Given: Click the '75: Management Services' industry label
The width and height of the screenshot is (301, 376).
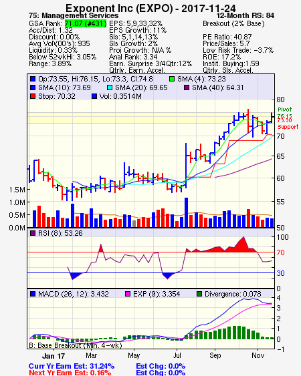Looking at the screenshot, I should tap(74, 16).
